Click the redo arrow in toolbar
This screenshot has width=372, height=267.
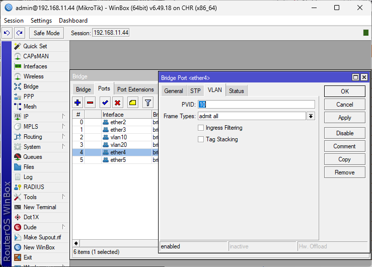click(x=19, y=33)
